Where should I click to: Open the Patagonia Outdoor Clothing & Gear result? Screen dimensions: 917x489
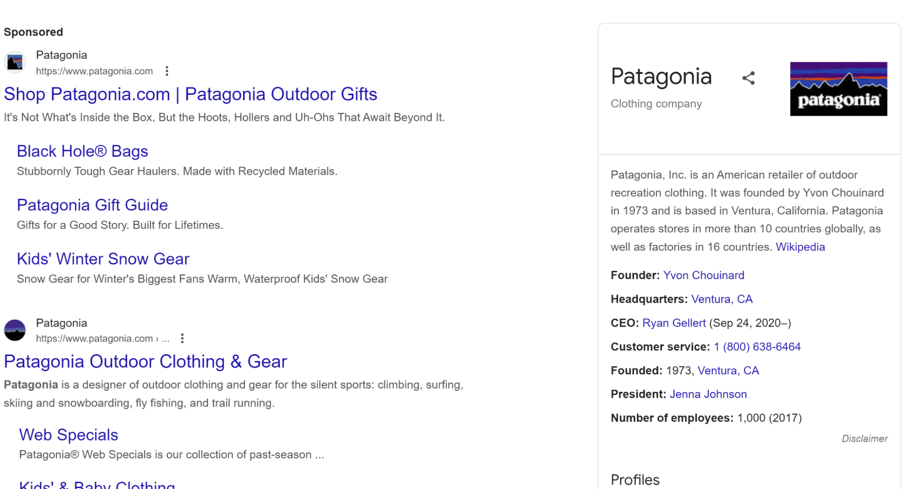tap(145, 361)
